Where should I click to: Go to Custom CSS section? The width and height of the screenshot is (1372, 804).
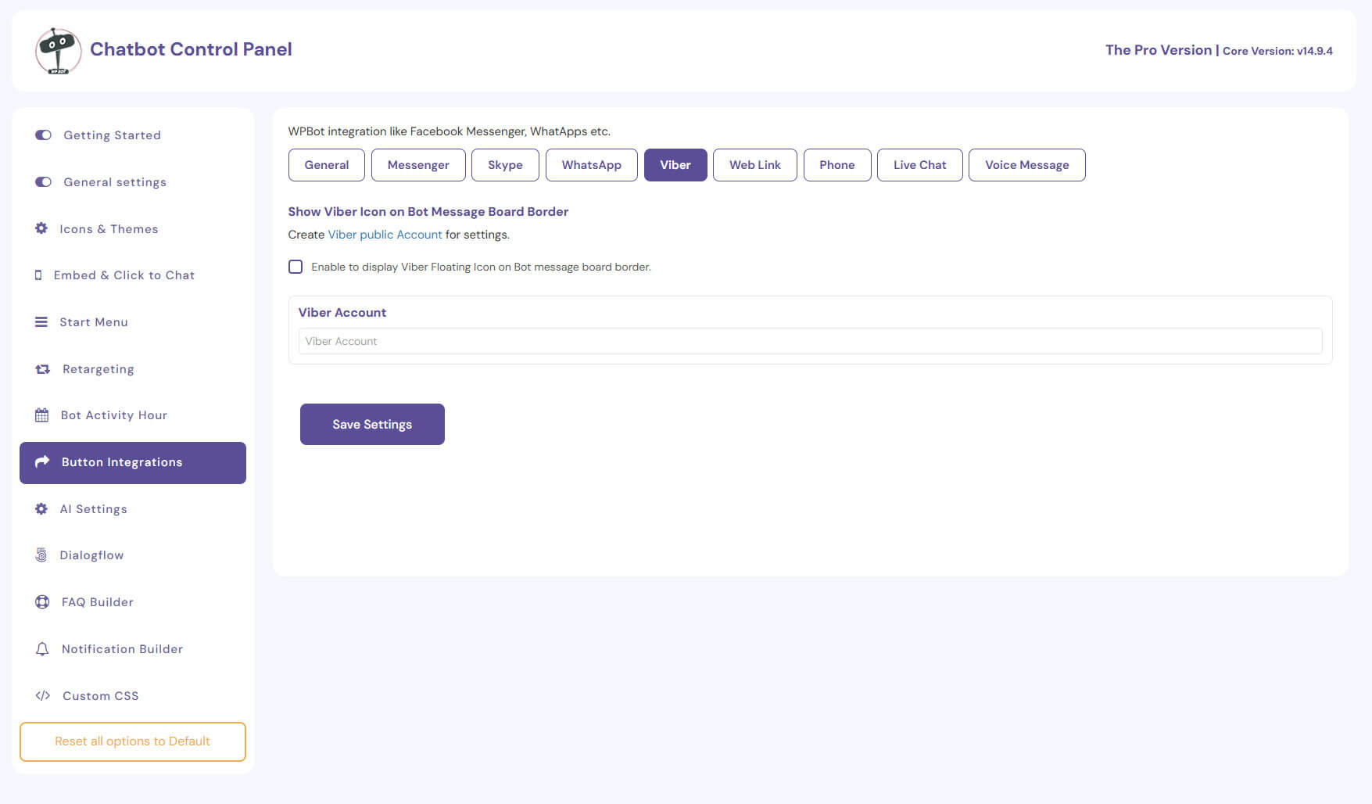tap(133, 695)
